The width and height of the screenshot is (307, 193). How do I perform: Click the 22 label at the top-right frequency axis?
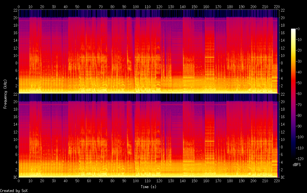283,10
